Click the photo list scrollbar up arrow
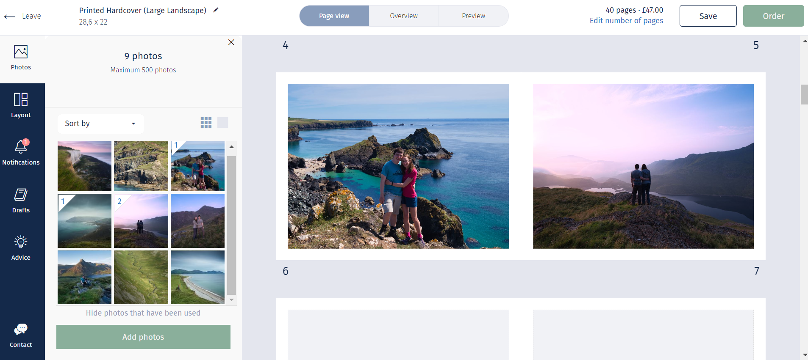The width and height of the screenshot is (808, 360). (231, 147)
